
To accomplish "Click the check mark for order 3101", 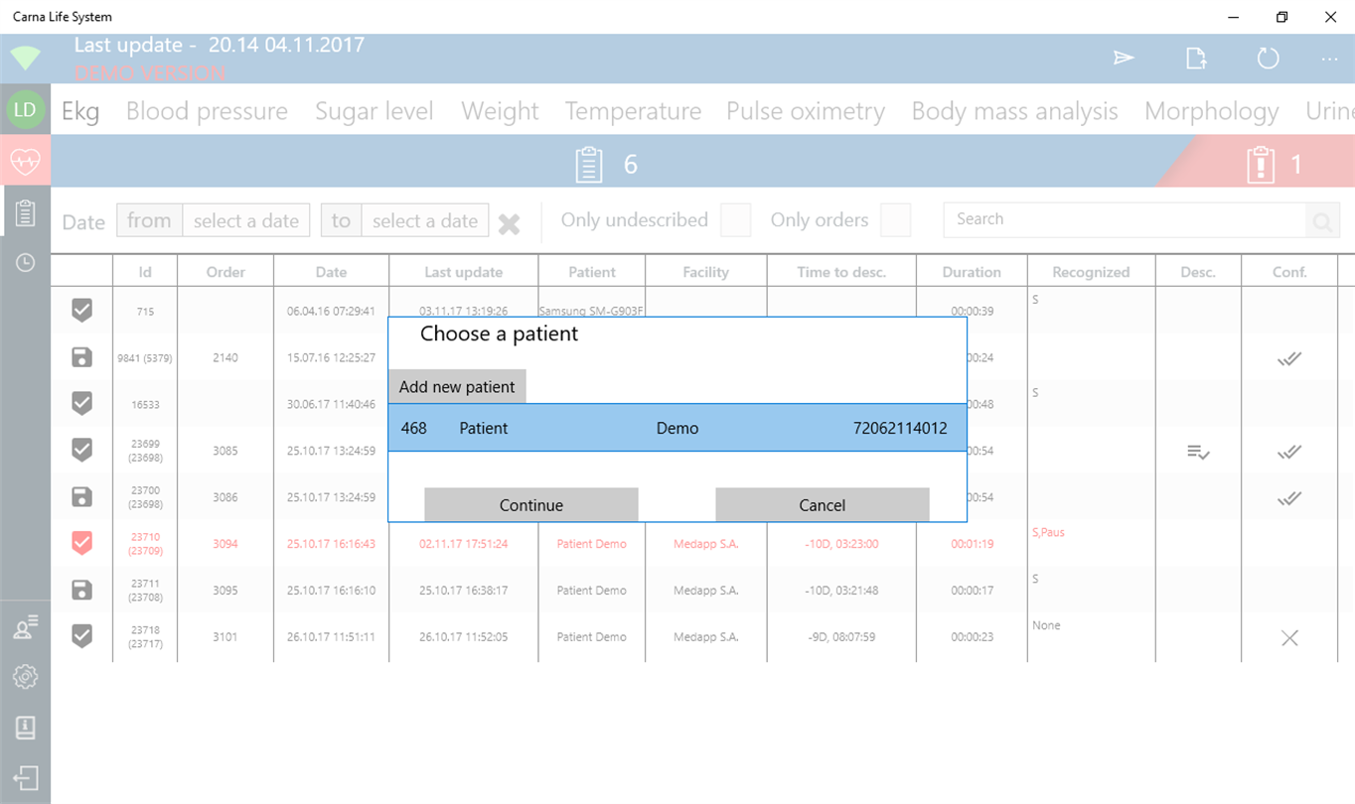I will tap(82, 636).
